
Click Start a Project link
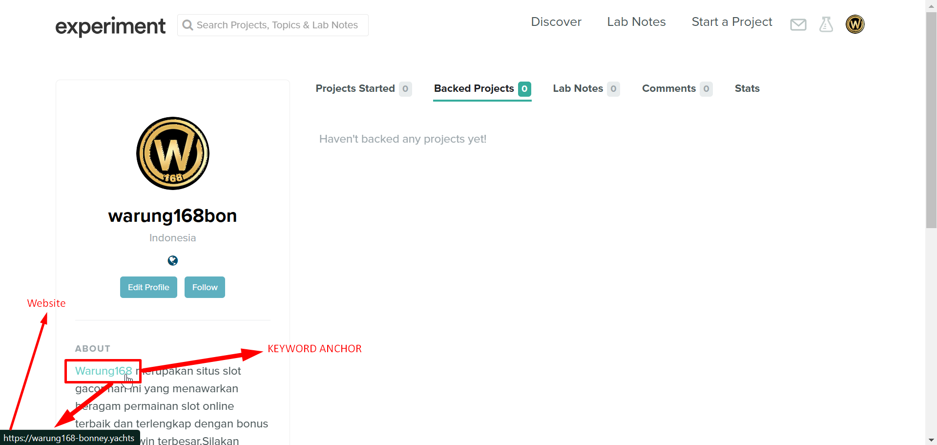click(x=731, y=22)
